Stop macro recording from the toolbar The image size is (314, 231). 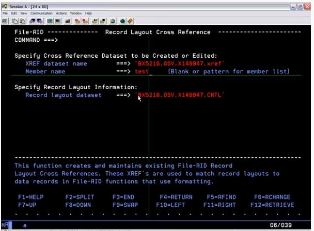click(x=85, y=21)
